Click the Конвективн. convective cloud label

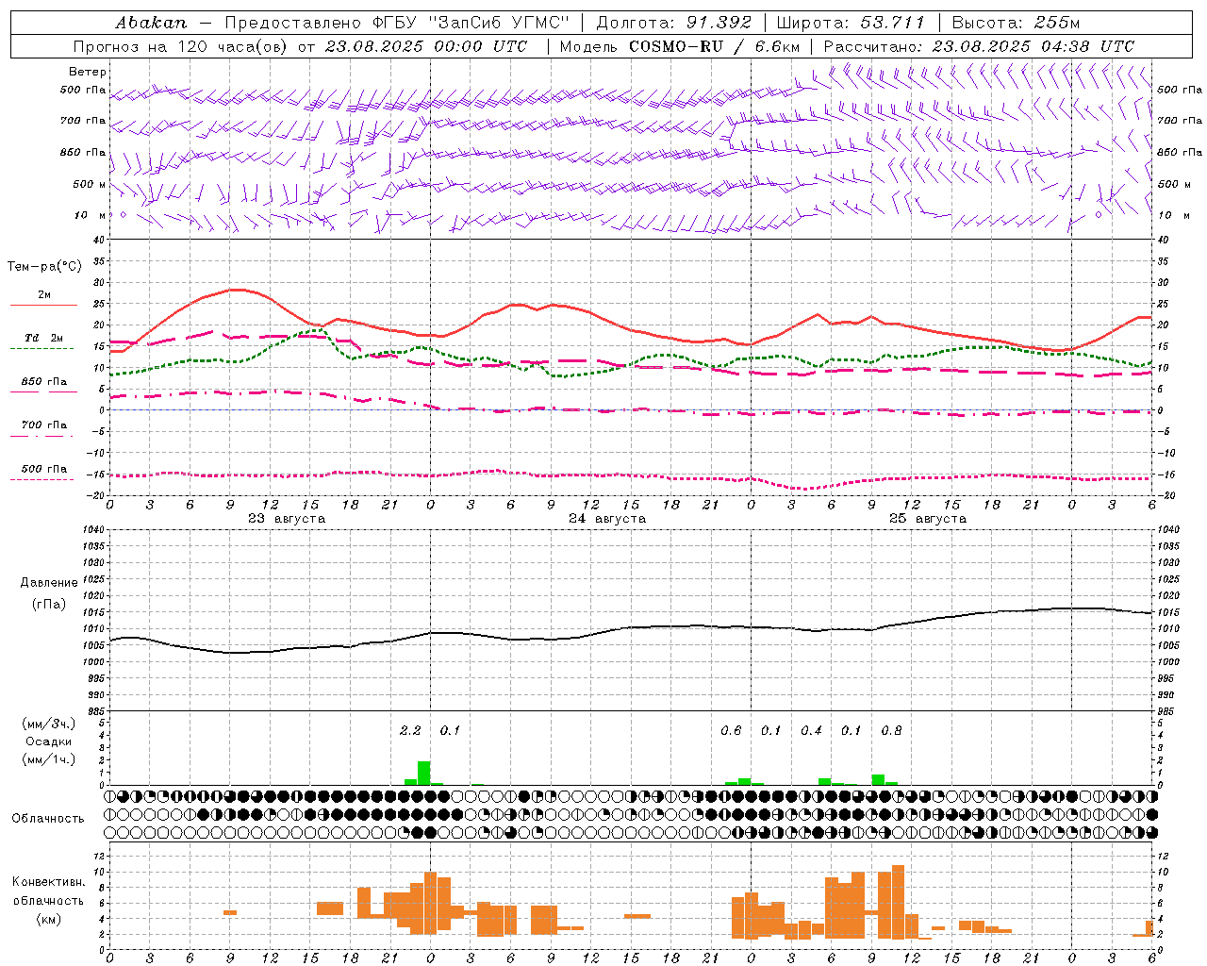[x=49, y=882]
